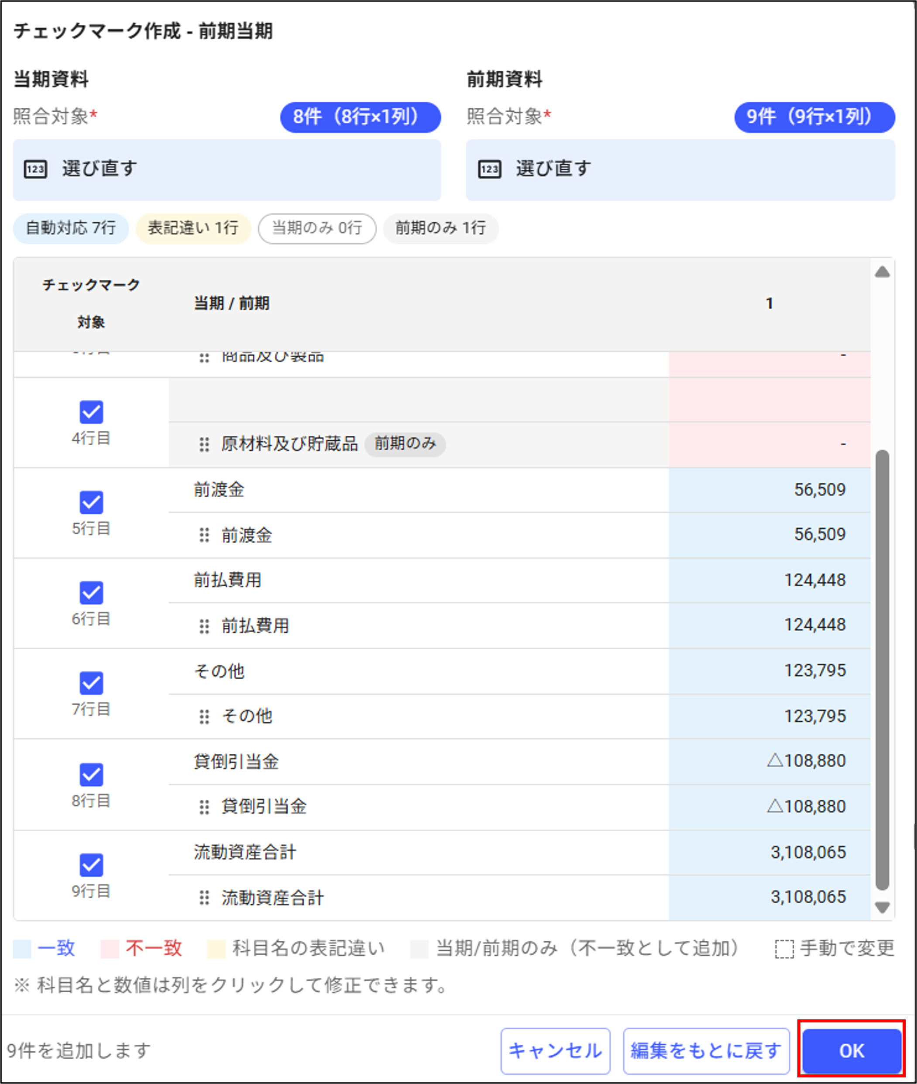Filter by 表記違い 1行 chip

pyautogui.click(x=193, y=228)
